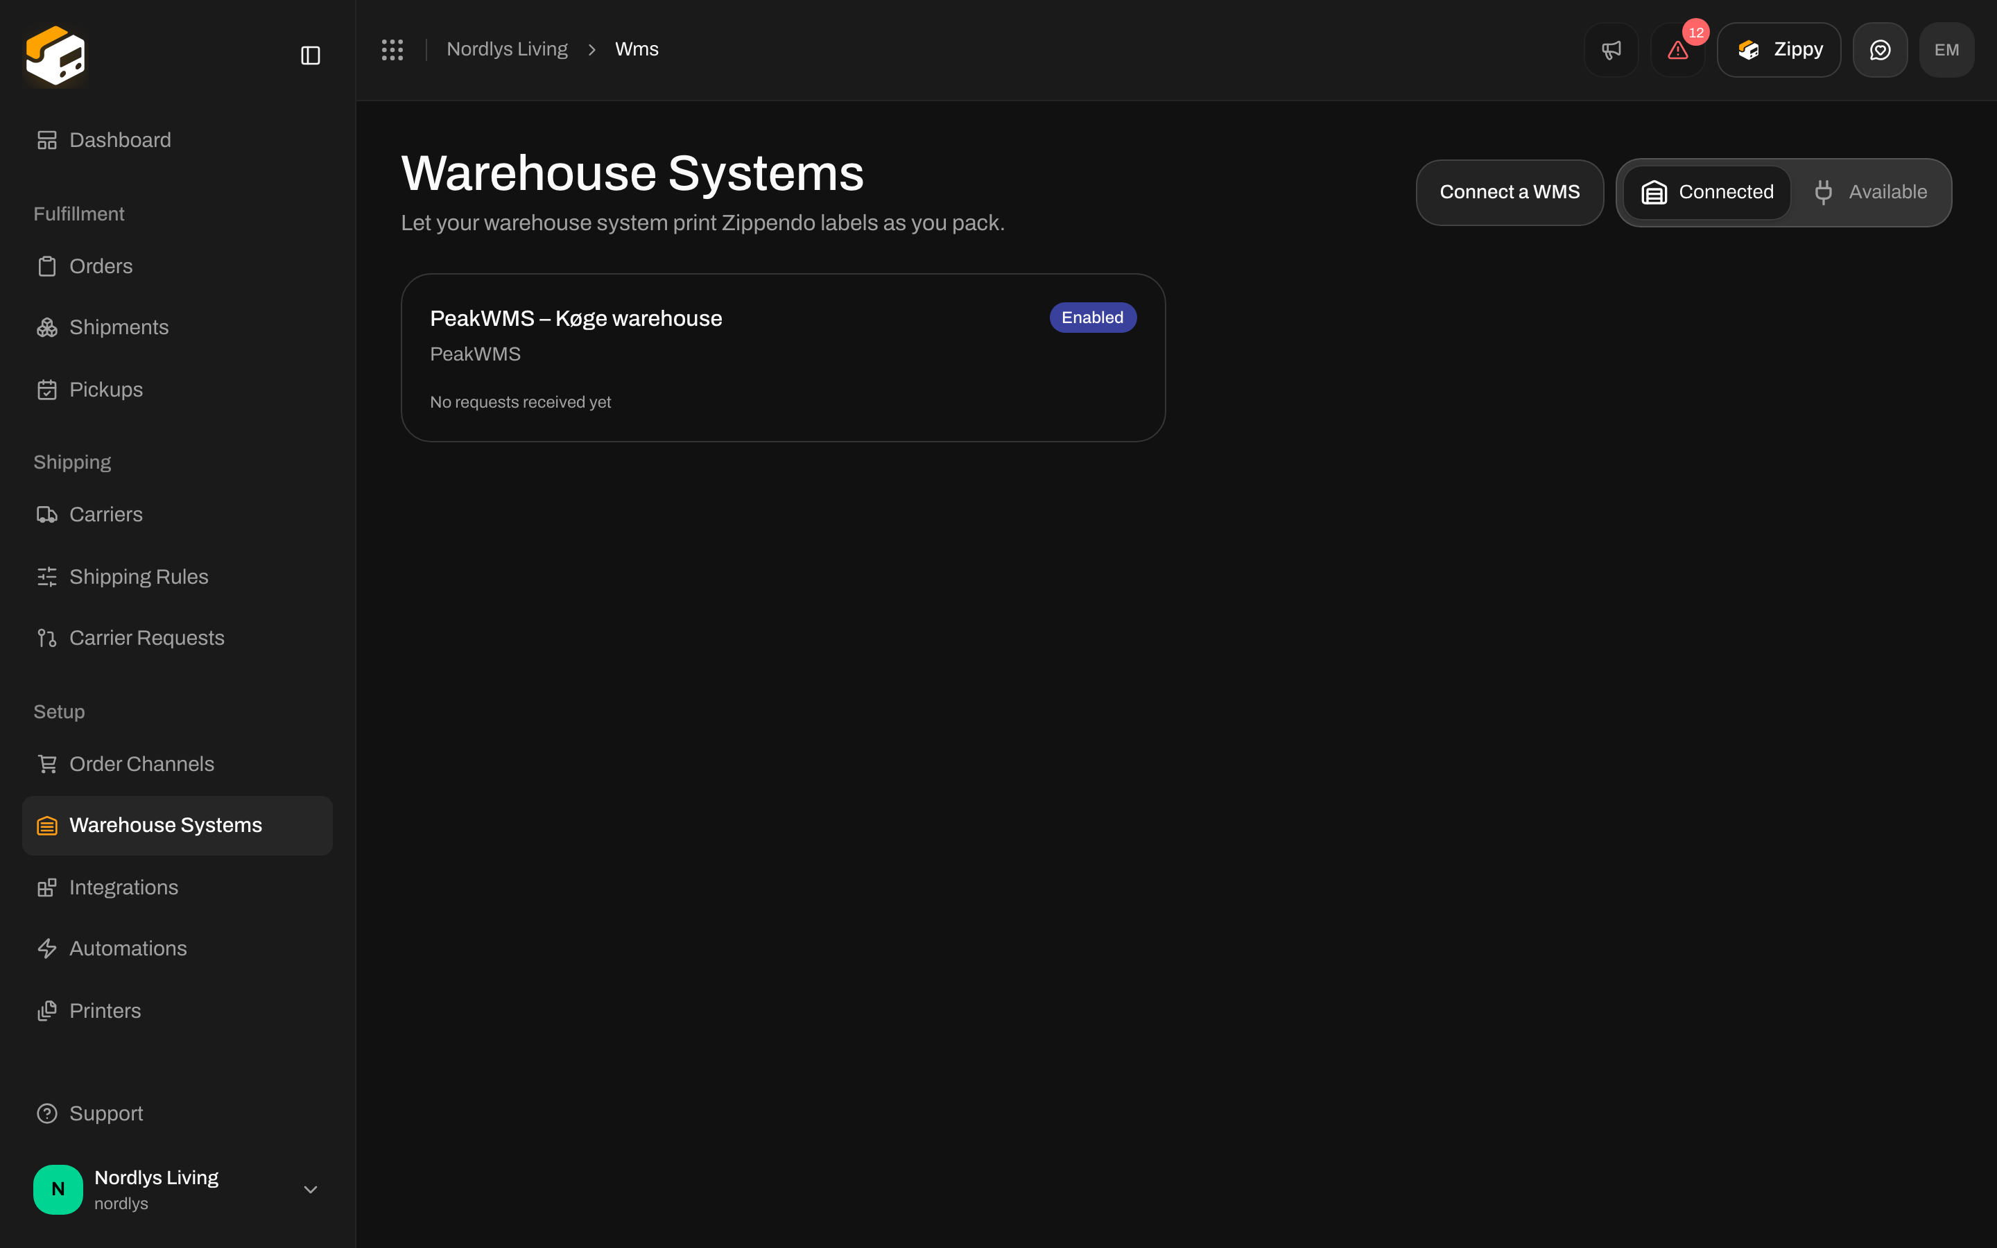Click the Integrations blocks icon

coord(47,888)
